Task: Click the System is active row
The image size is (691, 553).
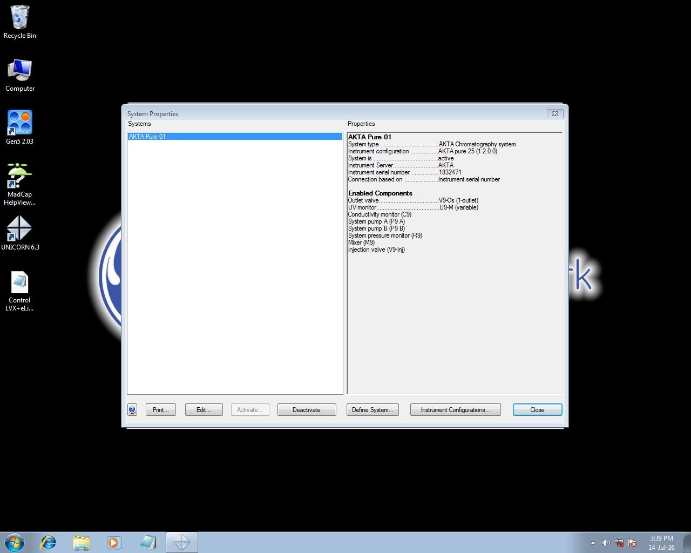Action: point(401,158)
